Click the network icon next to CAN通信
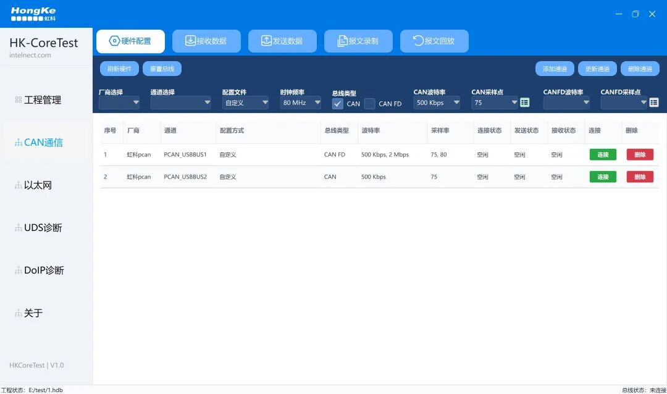This screenshot has width=667, height=394. [x=19, y=143]
